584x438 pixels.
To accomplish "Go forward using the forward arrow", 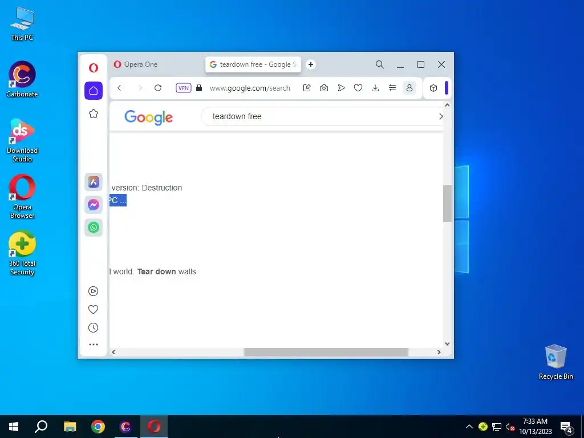I will [x=140, y=88].
